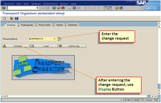Click the Save disk icon
The width and height of the screenshot is (161, 103).
coord(47,8)
